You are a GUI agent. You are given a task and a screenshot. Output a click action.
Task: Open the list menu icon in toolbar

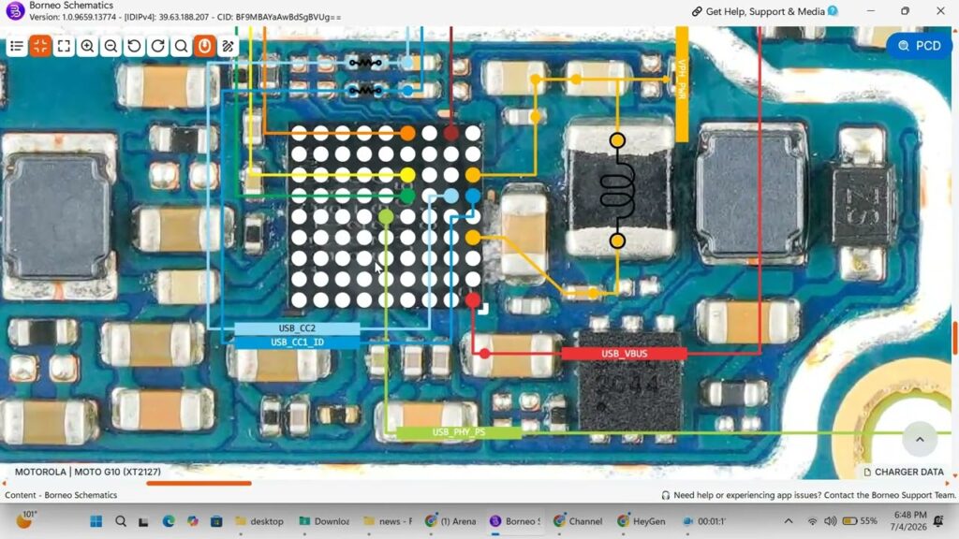pyautogui.click(x=17, y=46)
